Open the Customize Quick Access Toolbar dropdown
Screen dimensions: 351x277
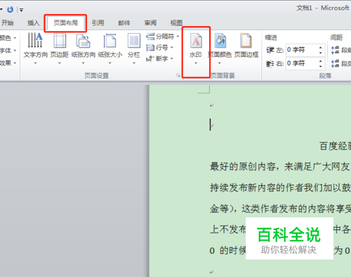(21, 10)
